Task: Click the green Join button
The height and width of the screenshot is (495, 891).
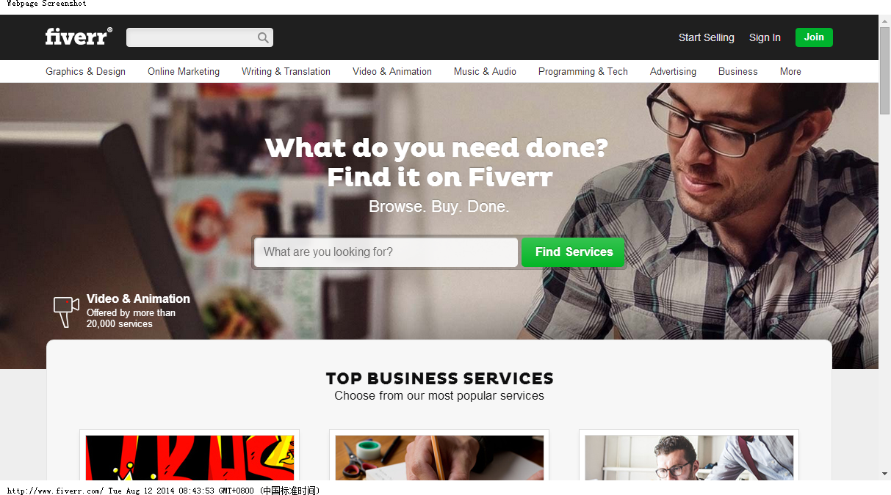Action: click(x=814, y=37)
